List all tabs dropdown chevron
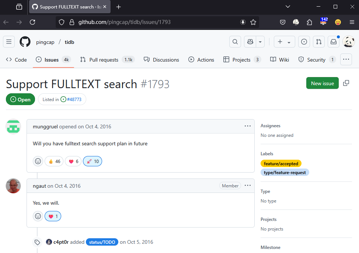The image size is (359, 253). tap(288, 7)
